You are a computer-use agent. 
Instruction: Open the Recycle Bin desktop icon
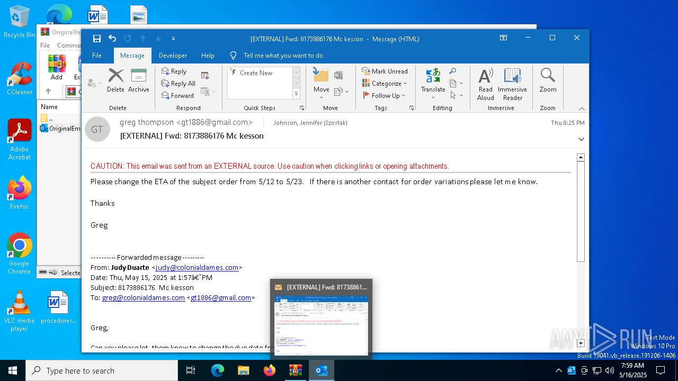pyautogui.click(x=20, y=22)
